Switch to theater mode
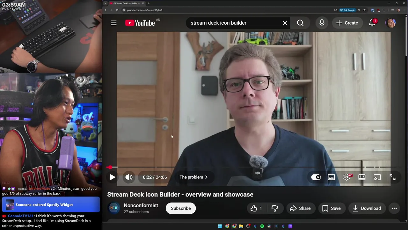This screenshot has width=408, height=230. [x=362, y=177]
